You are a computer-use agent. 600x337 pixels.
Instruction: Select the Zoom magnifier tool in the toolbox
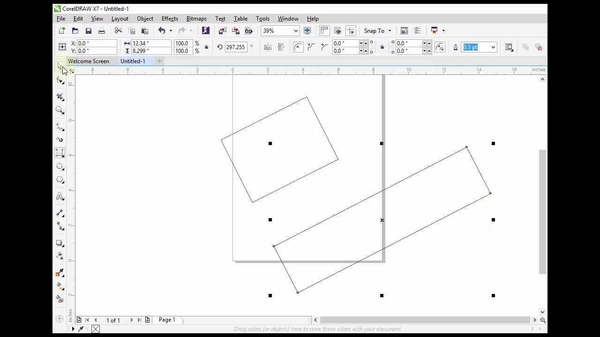pos(60,110)
